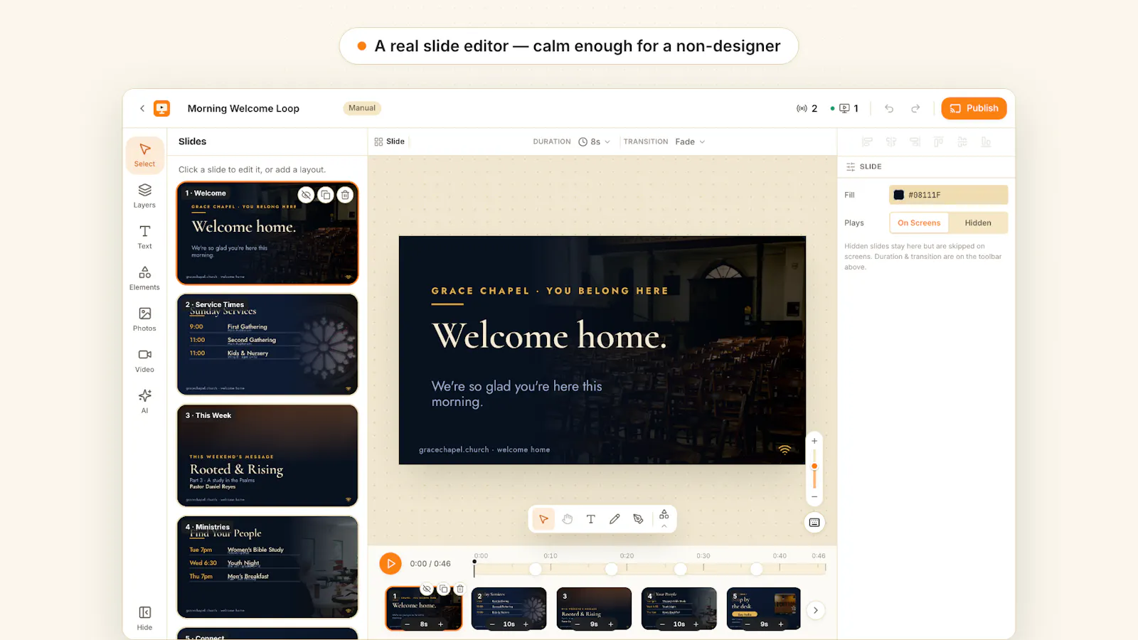The height and width of the screenshot is (640, 1138).
Task: Redo the last action
Action: [915, 108]
